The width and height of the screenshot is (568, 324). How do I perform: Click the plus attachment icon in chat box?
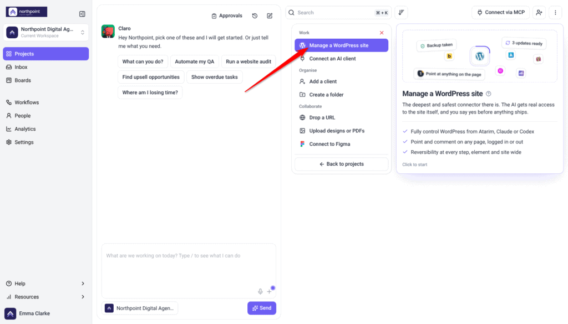point(269,291)
